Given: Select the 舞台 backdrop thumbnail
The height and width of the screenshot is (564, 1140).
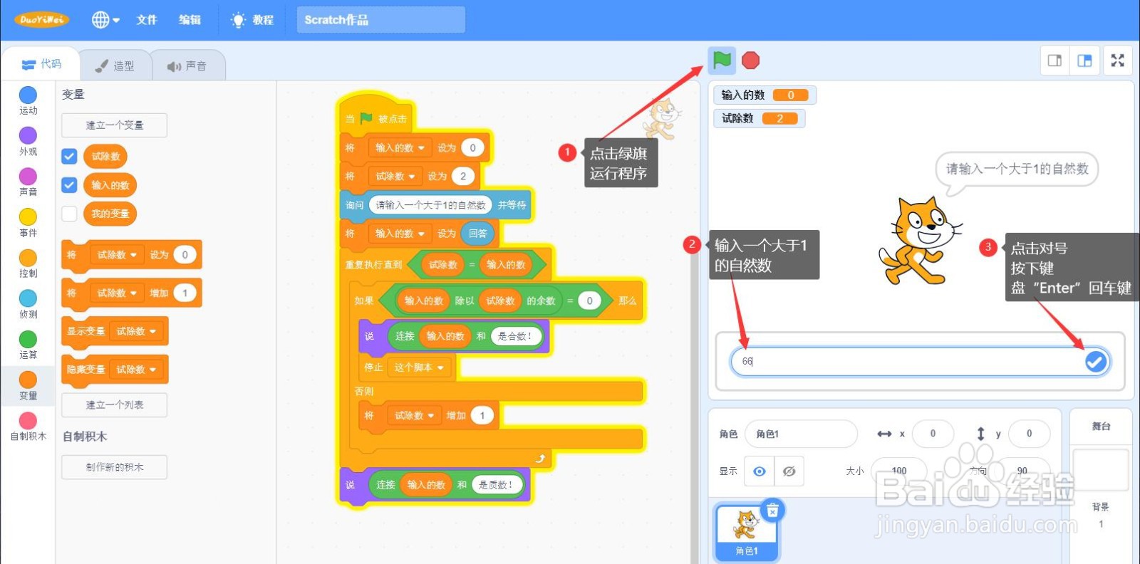Looking at the screenshot, I should click(x=1101, y=469).
